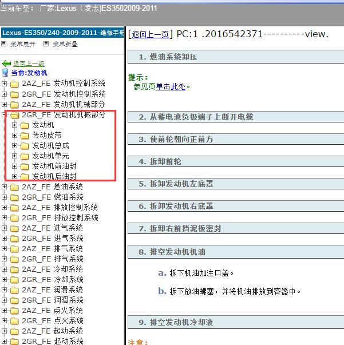344x345 pixels.
Task: Expand the 2AZ_FE 发动机控制系统 node
Action: click(x=4, y=84)
